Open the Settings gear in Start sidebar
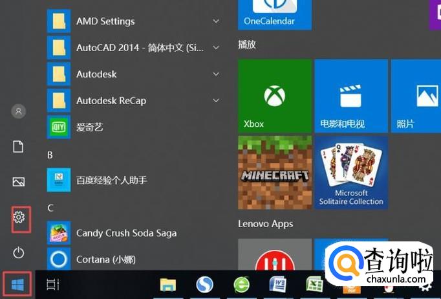The image size is (441, 299). (x=19, y=217)
